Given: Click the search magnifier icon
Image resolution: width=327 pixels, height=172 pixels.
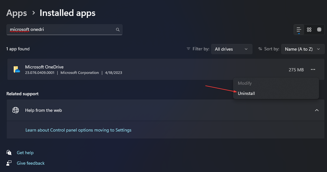Looking at the screenshot, I should [118, 30].
